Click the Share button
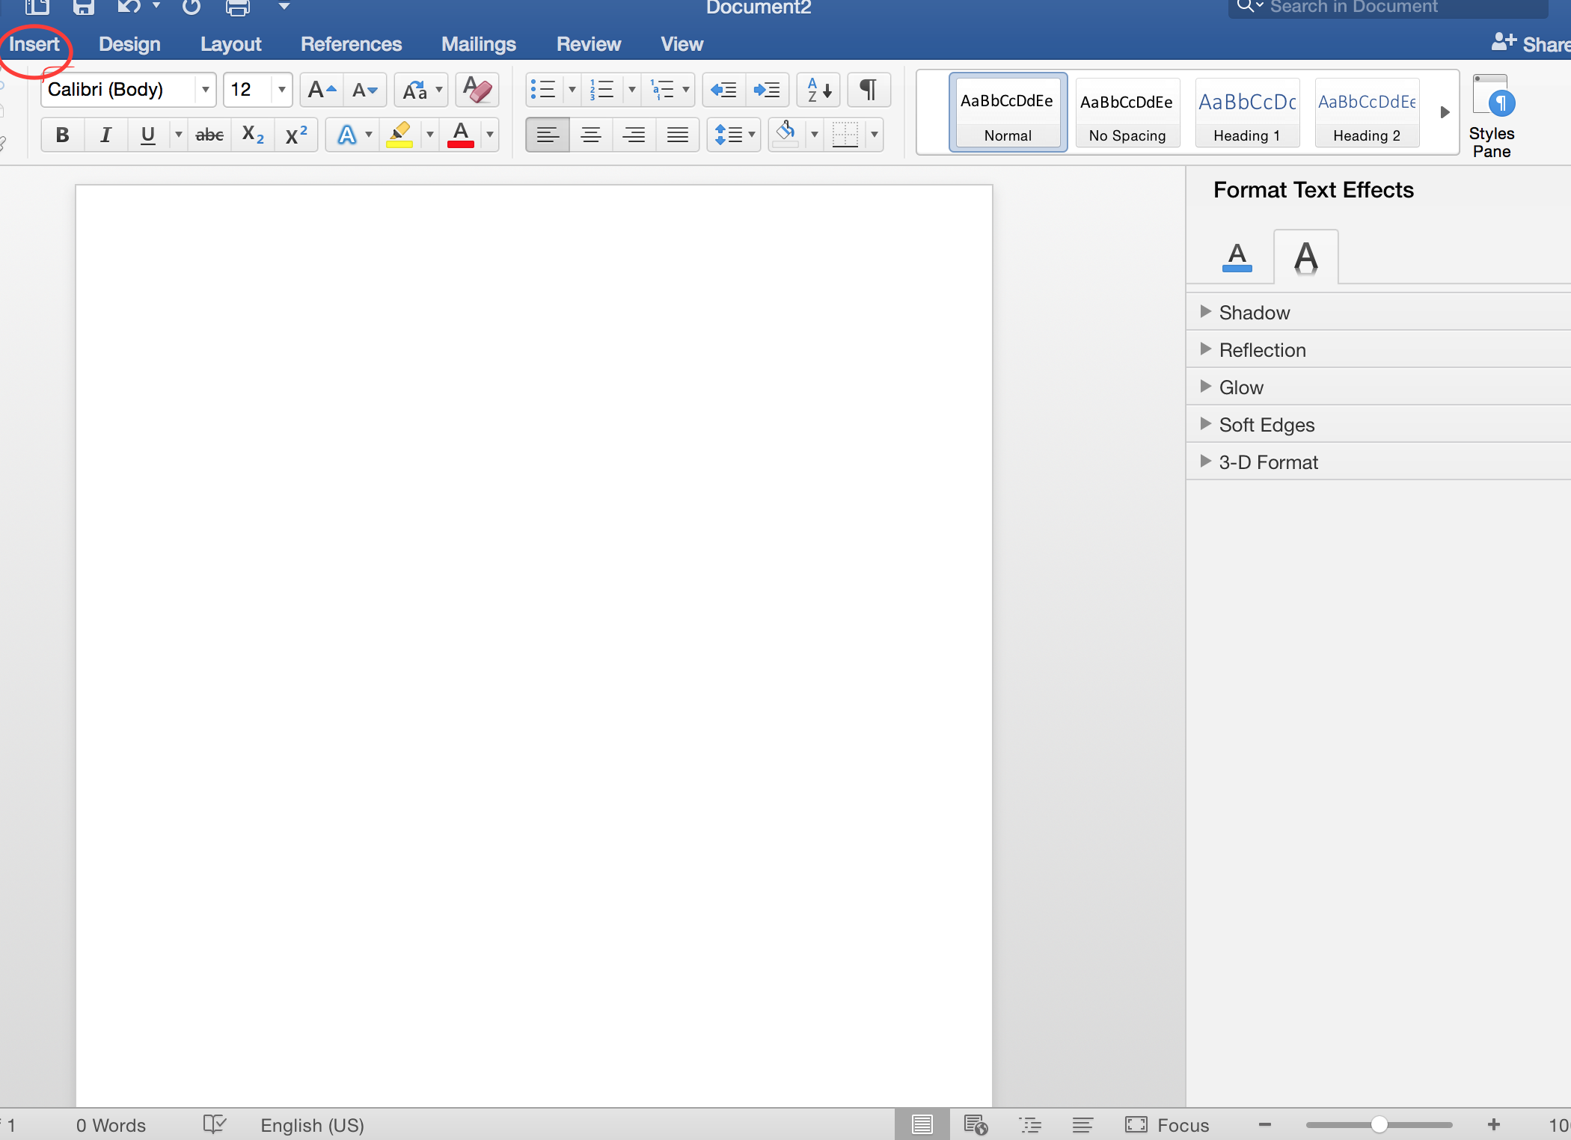The image size is (1571, 1140). click(1531, 43)
